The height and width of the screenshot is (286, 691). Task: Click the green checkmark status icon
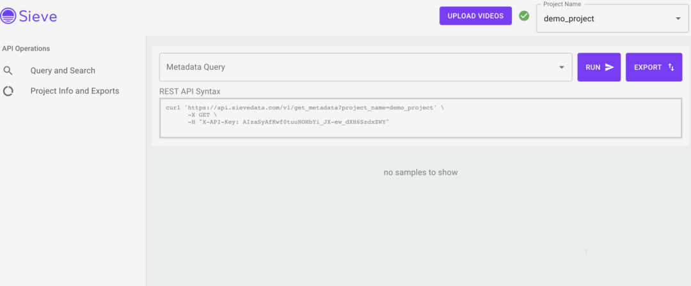tap(524, 16)
